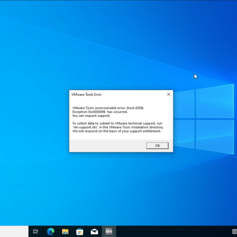This screenshot has height=237, width=237.
Task: Open the Microsoft Store taskbar icon
Action: pyautogui.click(x=80, y=231)
